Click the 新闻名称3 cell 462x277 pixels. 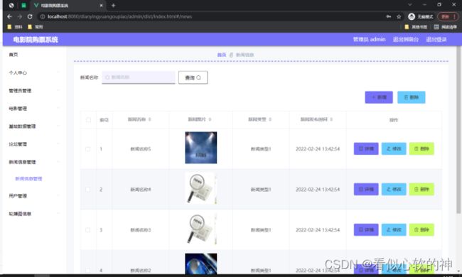141,230
